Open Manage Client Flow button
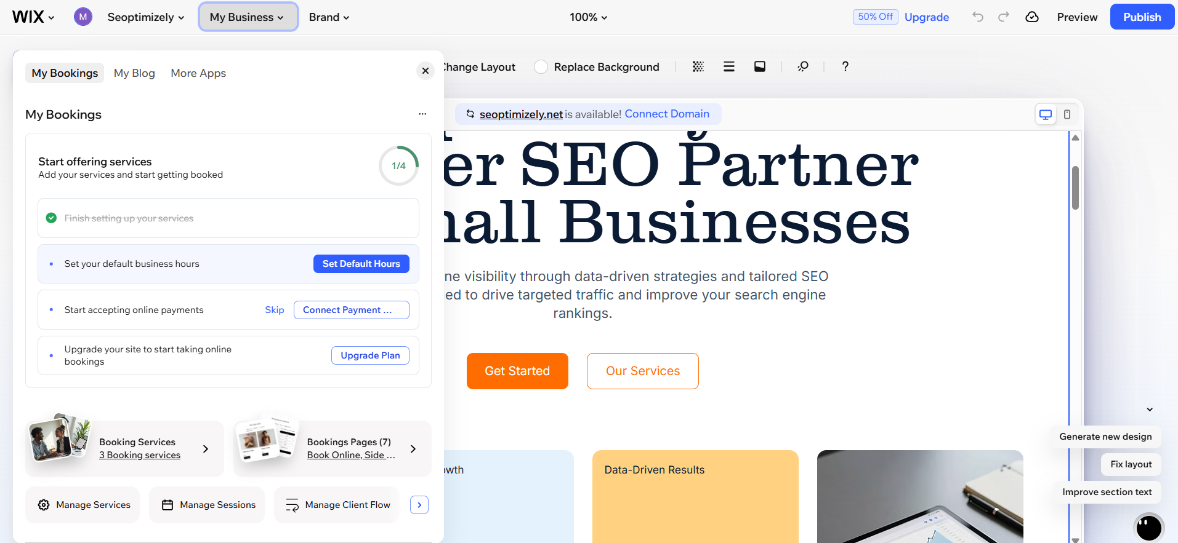1178x543 pixels. coord(337,505)
